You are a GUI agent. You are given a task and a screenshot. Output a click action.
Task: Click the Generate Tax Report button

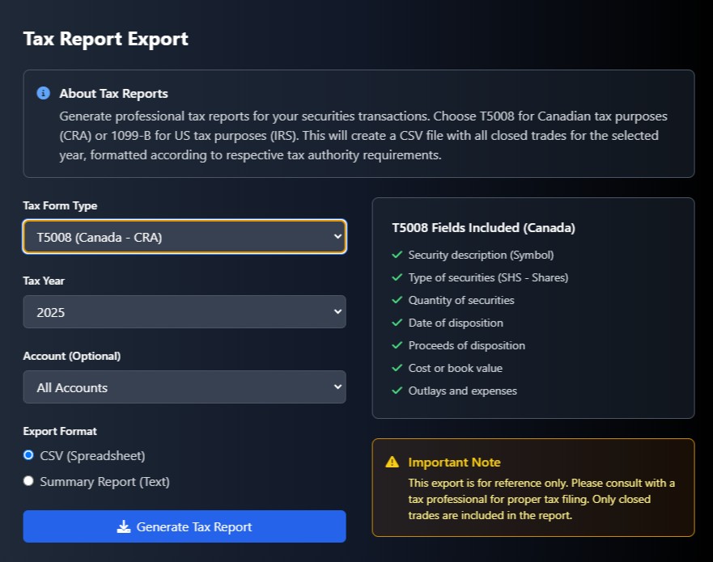tap(184, 526)
